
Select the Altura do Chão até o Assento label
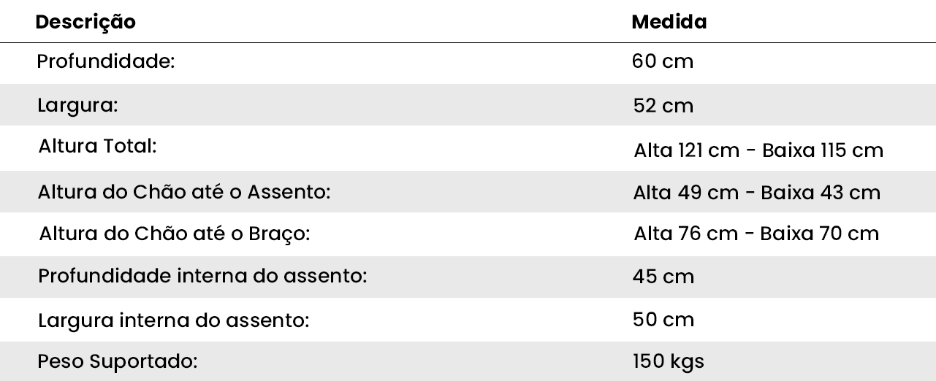pos(184,192)
